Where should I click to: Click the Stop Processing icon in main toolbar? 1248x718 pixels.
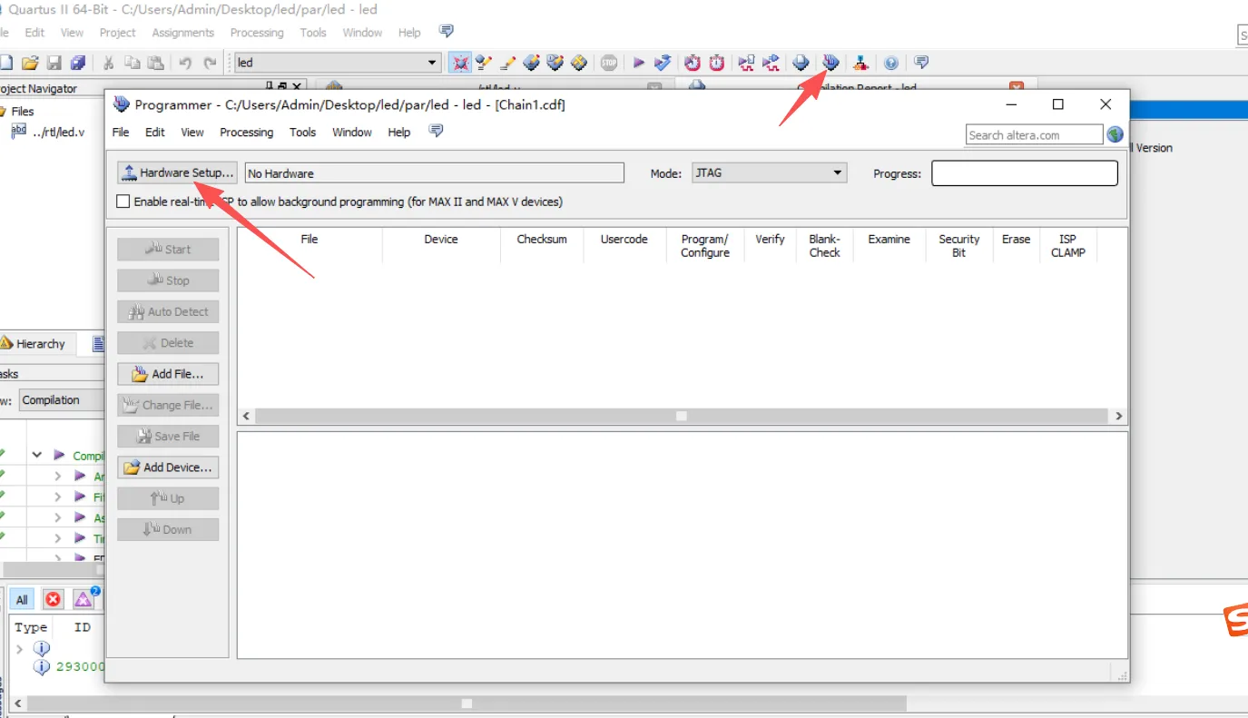609,63
